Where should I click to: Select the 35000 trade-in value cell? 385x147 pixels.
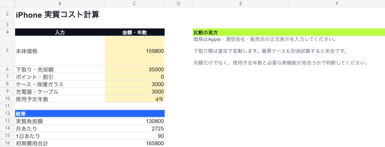click(x=135, y=70)
